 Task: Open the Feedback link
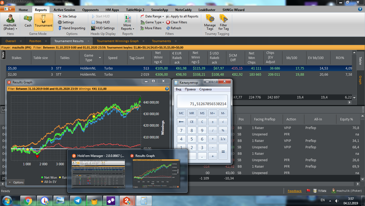[x=295, y=191]
